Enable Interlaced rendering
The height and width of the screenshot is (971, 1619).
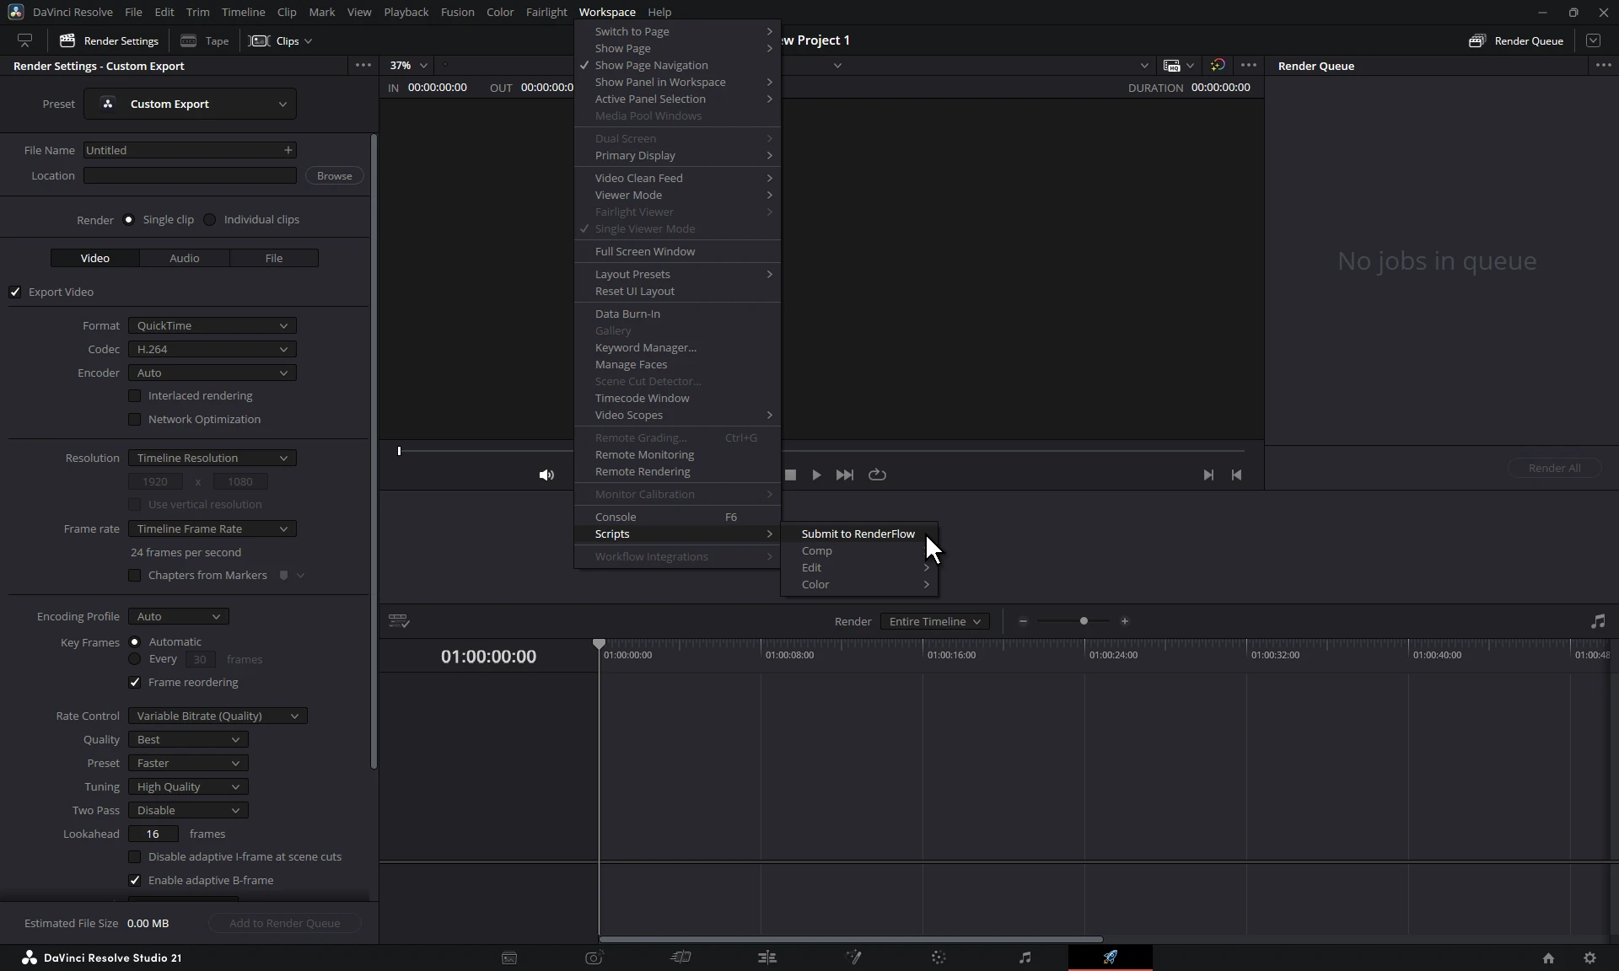point(134,395)
